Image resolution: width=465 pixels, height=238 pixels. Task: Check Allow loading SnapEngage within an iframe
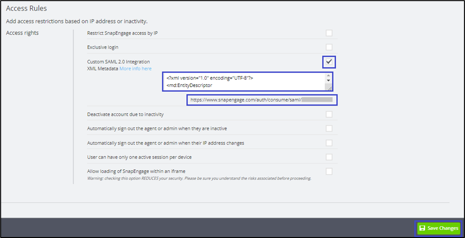(329, 171)
